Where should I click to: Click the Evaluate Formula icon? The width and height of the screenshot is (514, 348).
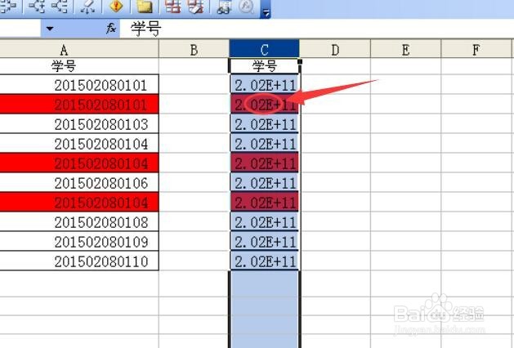[x=247, y=7]
